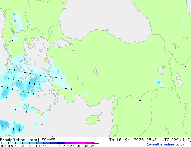Click the '[mm]' unit label
This screenshot has height=147, width=191.
pos(33,140)
